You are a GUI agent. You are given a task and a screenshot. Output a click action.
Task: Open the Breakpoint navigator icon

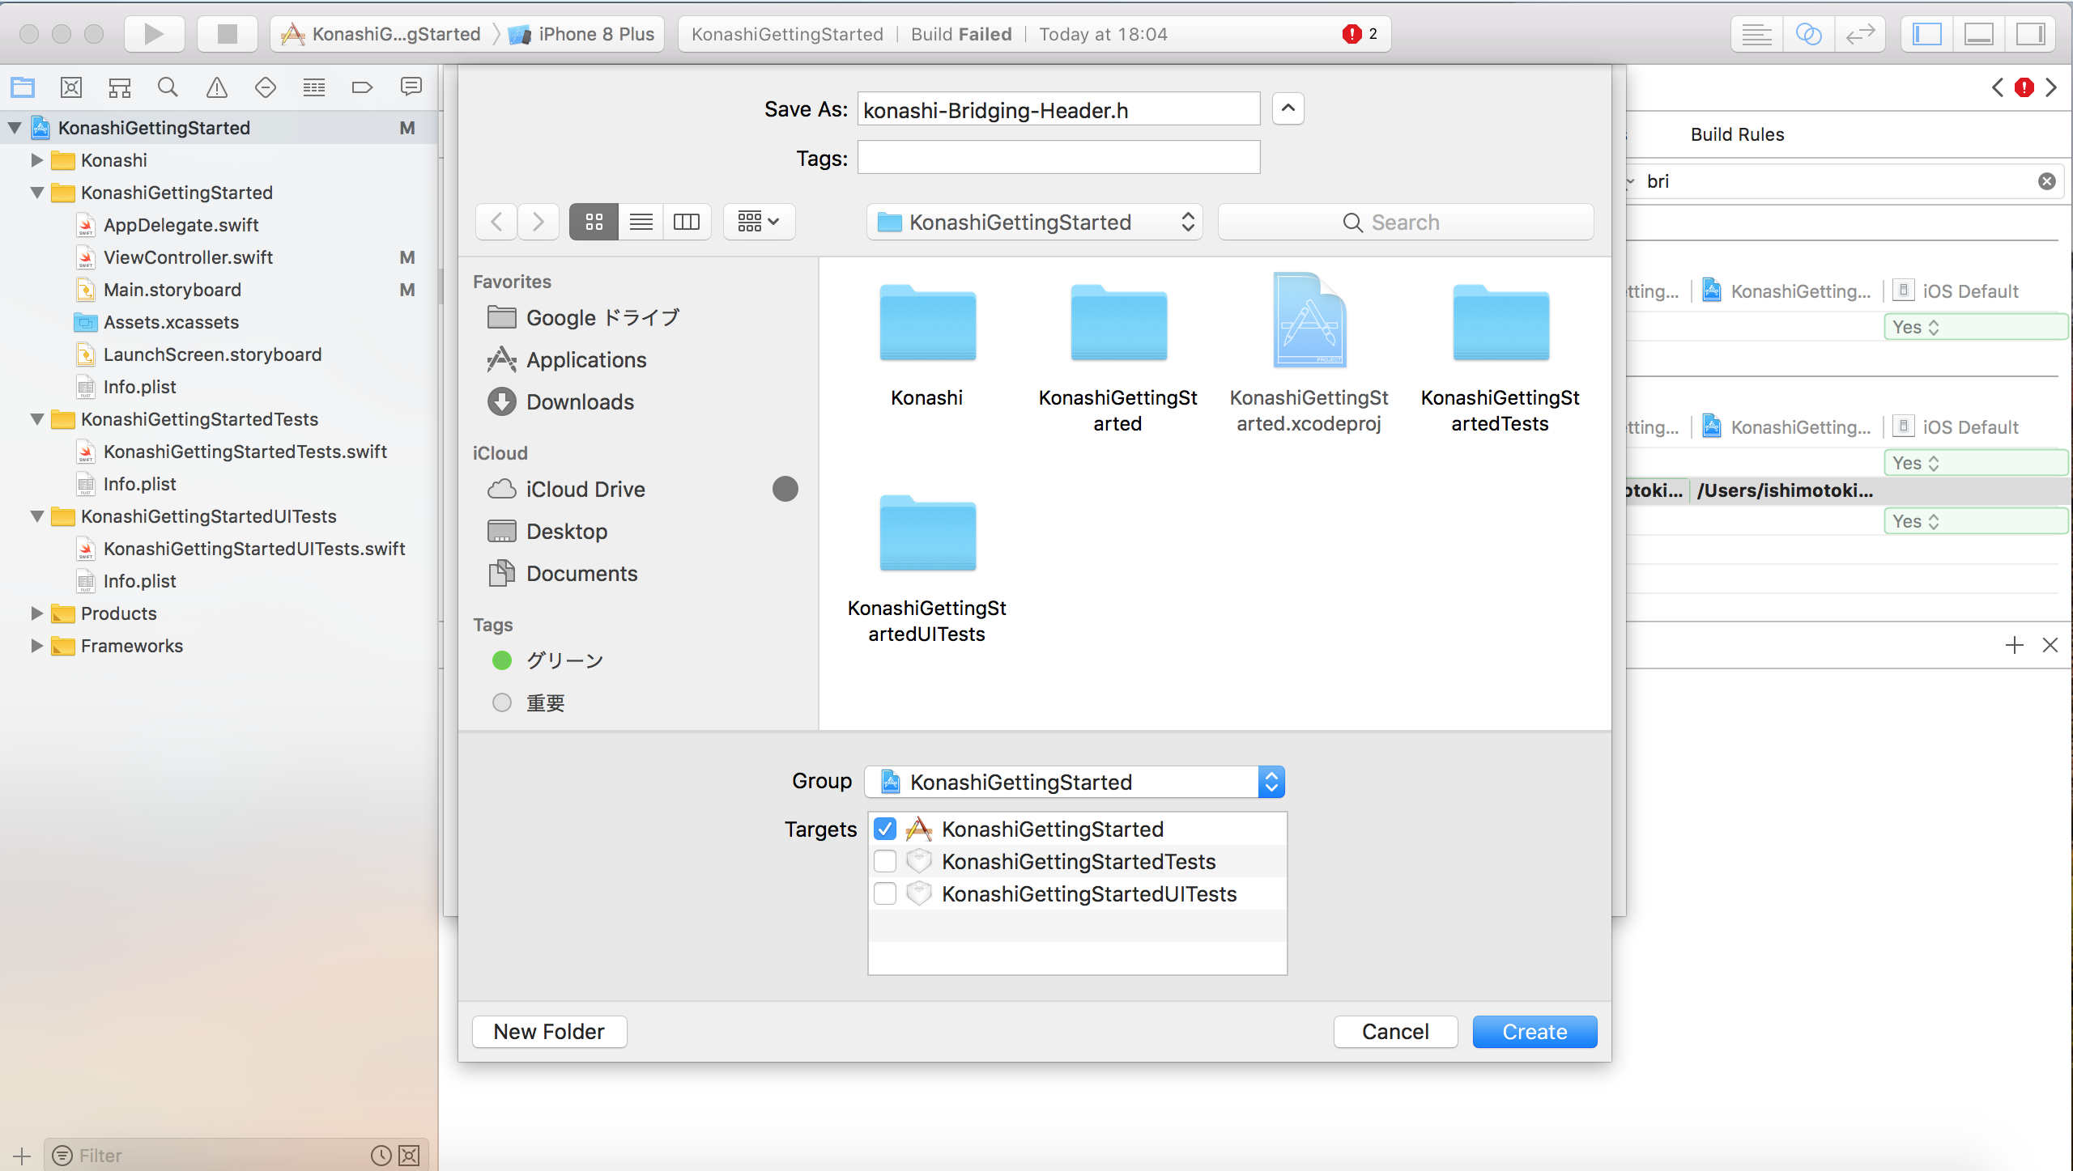[362, 87]
